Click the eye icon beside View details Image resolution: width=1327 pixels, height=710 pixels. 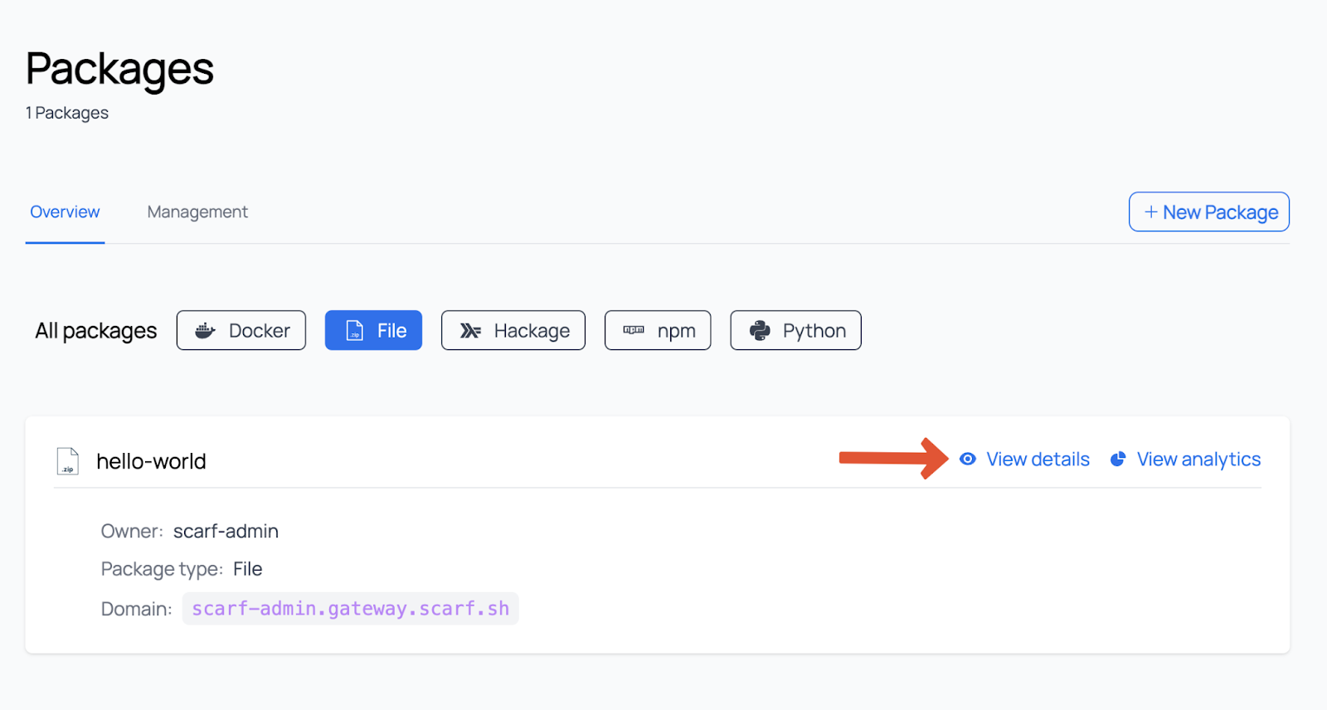(967, 460)
